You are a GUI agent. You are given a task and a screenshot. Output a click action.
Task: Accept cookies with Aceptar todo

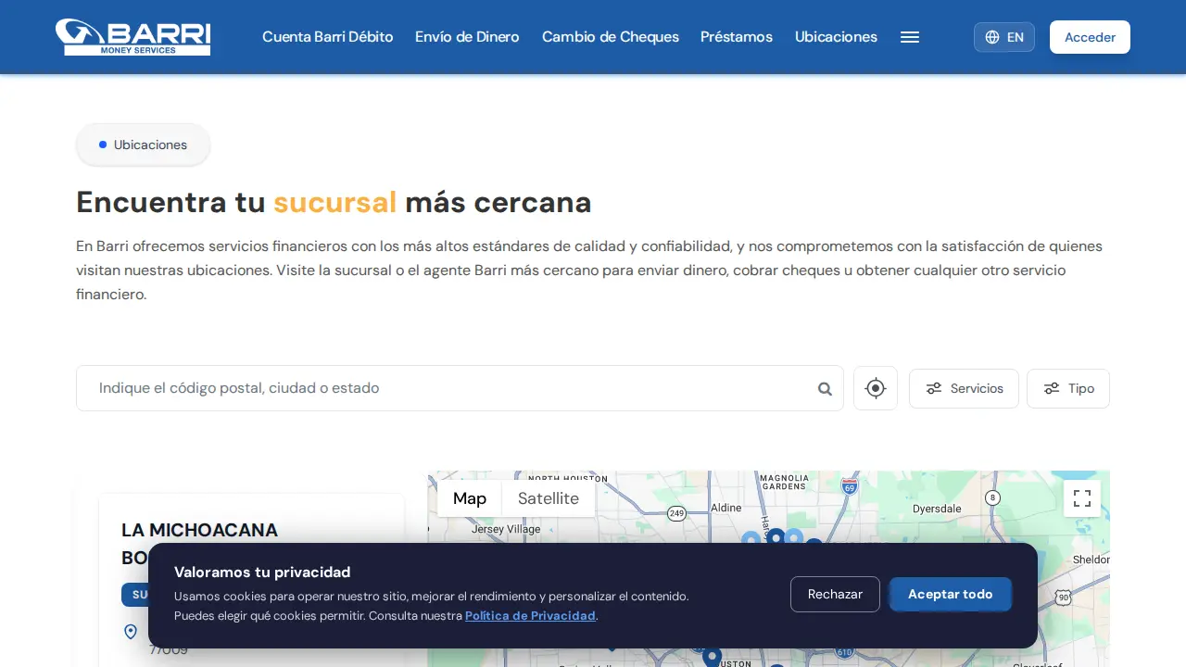tap(951, 595)
